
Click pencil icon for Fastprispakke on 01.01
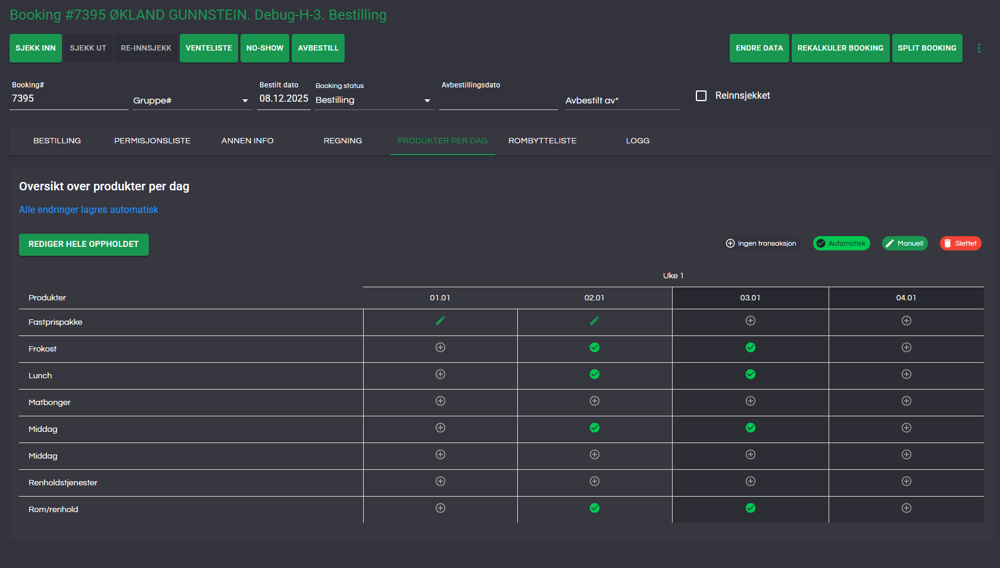(x=440, y=321)
